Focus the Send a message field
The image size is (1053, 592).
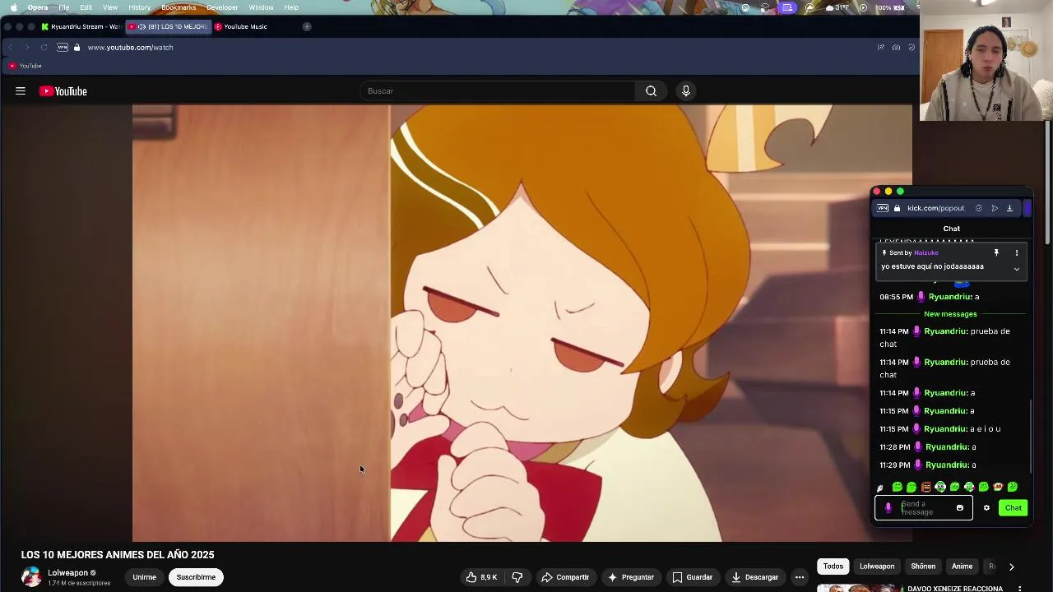click(x=925, y=508)
